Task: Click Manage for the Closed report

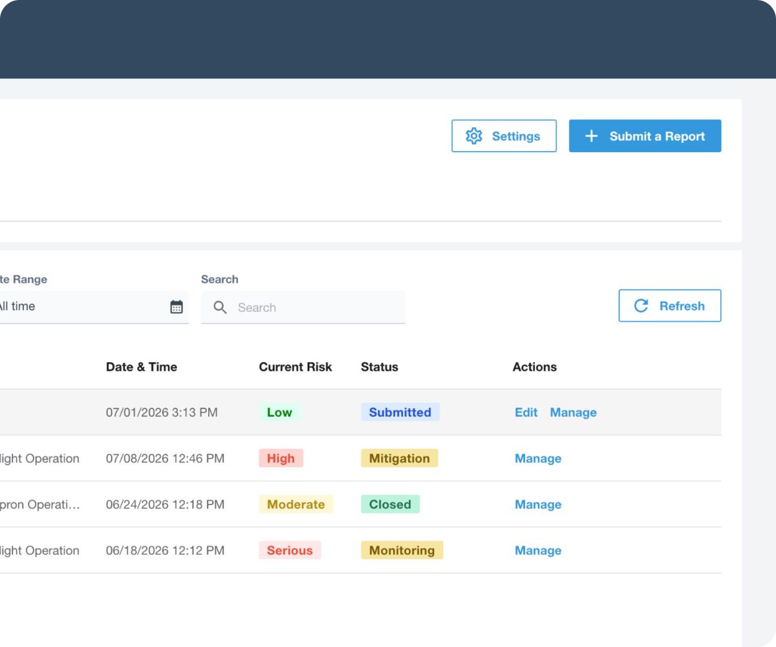Action: pos(538,504)
